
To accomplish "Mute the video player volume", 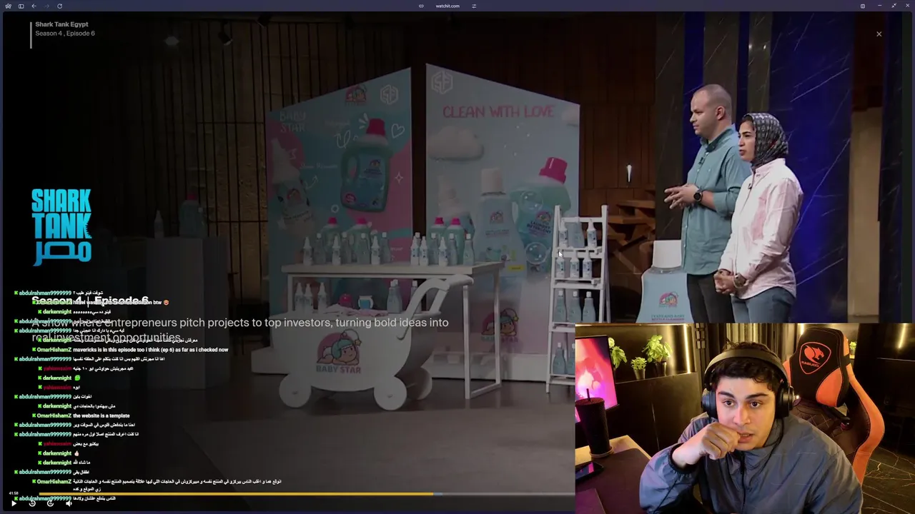I will tap(69, 503).
